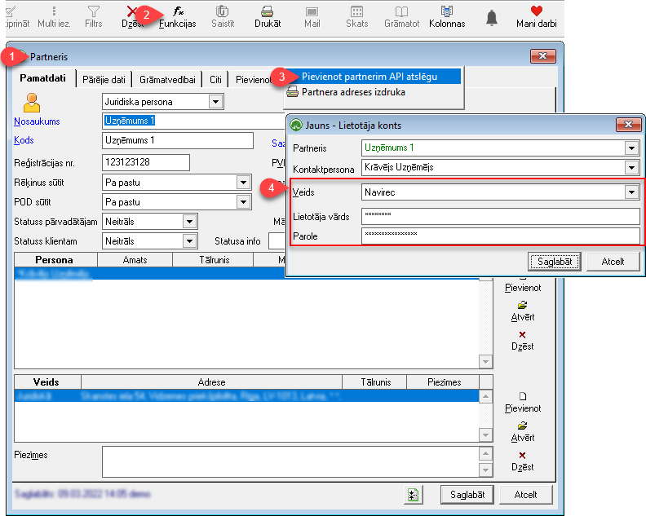Click export icon beside bottom Saglabāt
The width and height of the screenshot is (646, 516).
[x=414, y=495]
